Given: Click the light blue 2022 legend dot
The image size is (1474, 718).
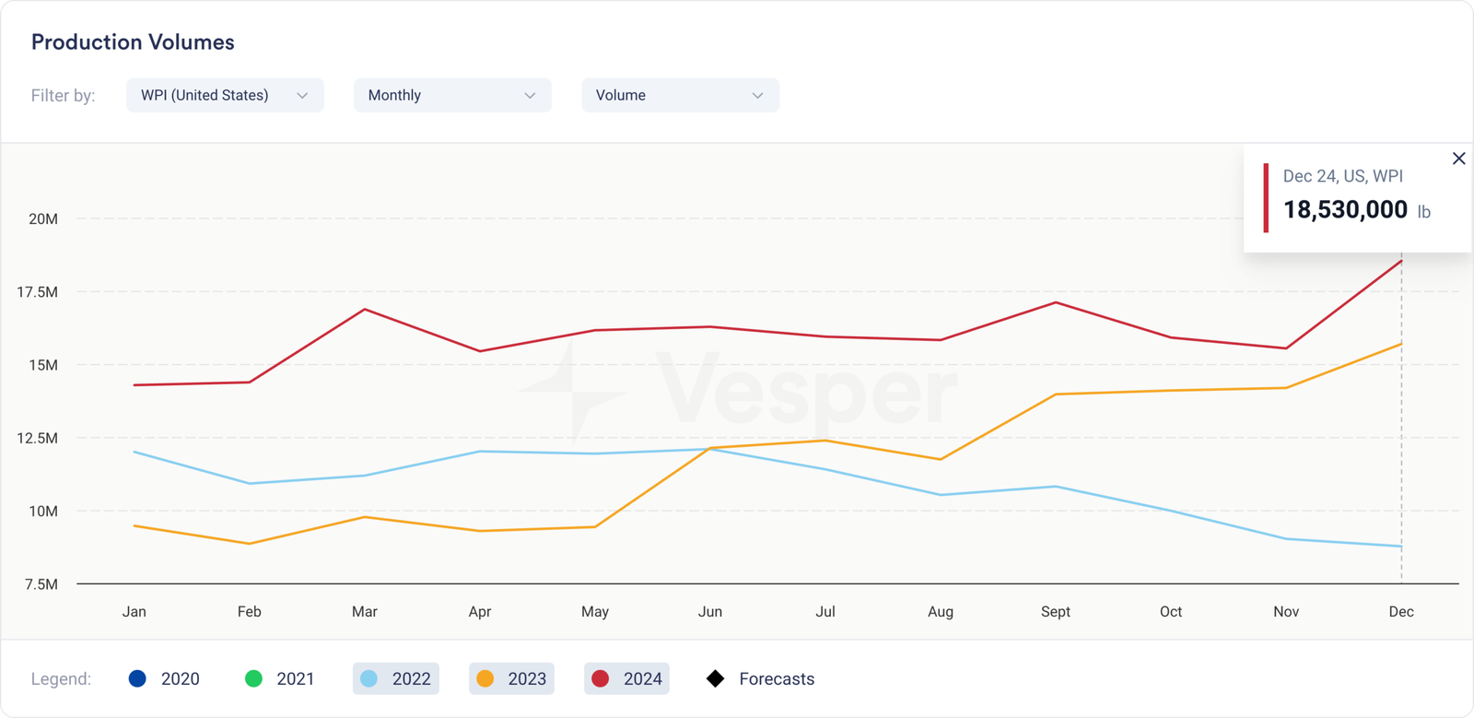Looking at the screenshot, I should tap(368, 679).
